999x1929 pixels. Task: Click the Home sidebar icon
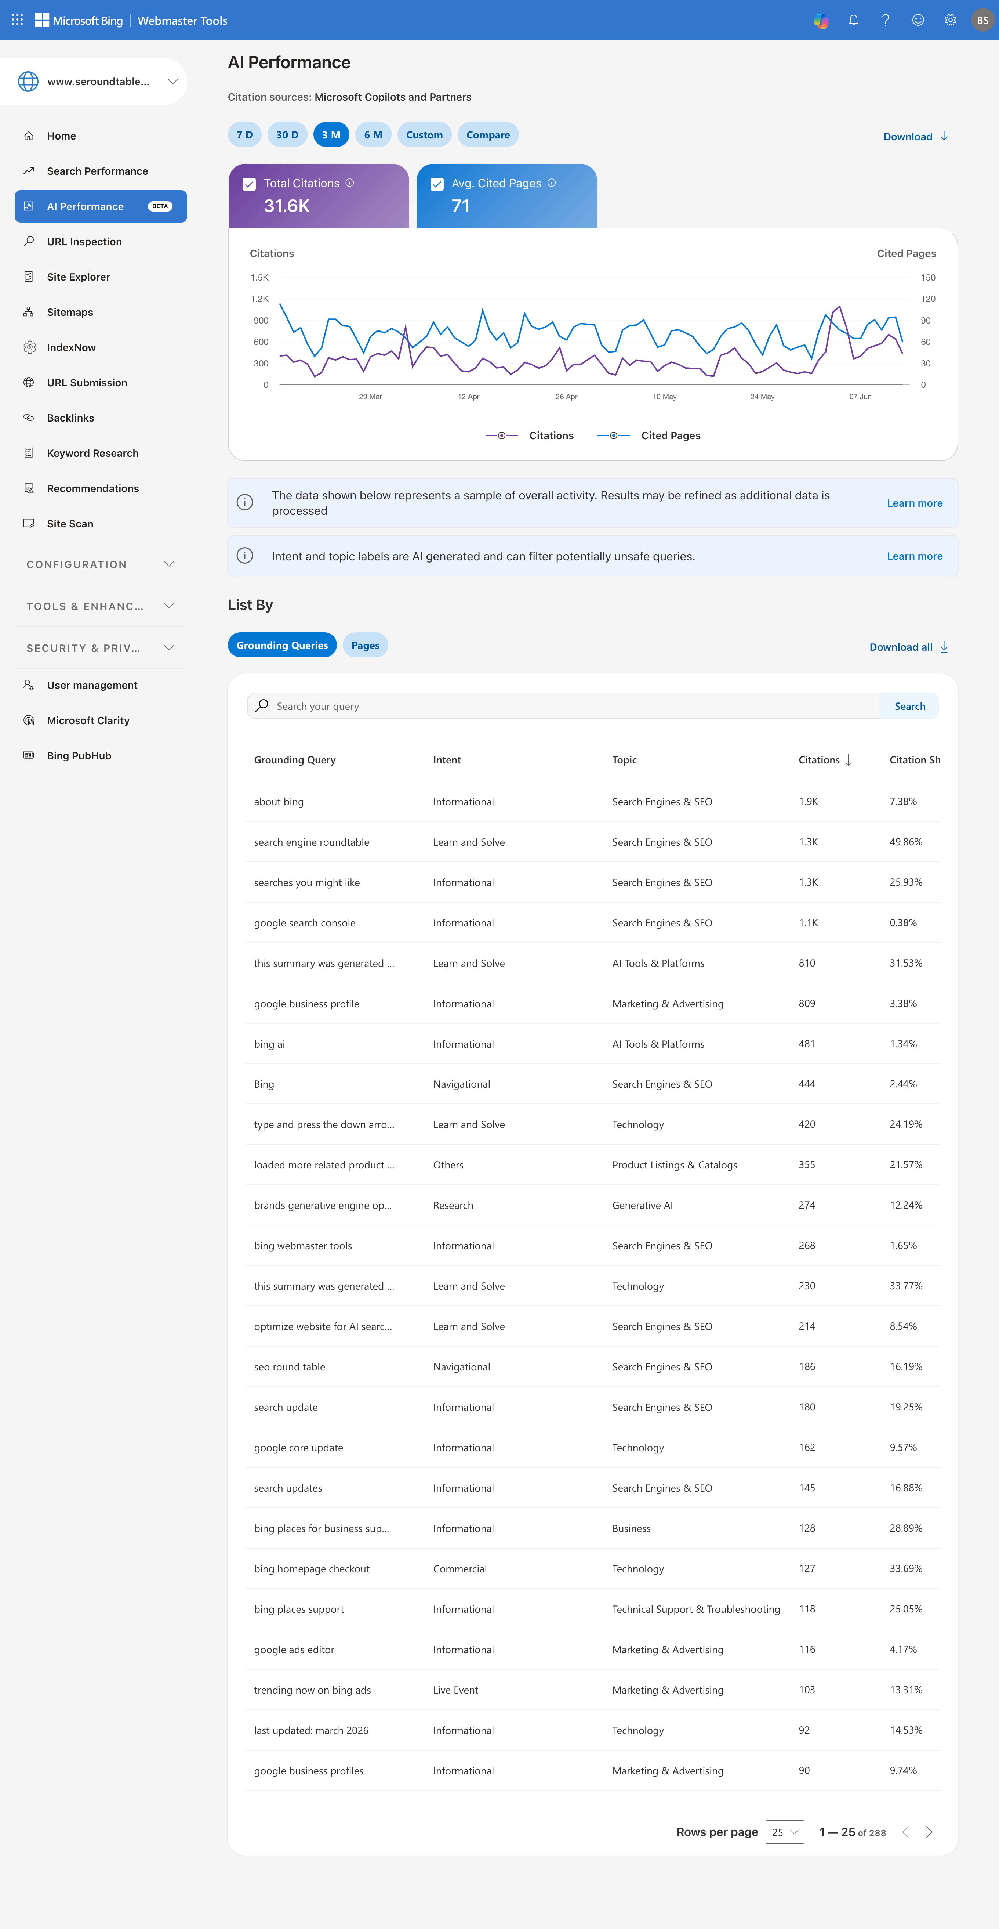click(28, 136)
